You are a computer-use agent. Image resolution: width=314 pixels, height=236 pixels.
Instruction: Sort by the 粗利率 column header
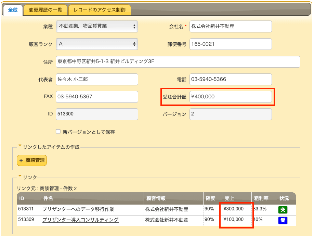(x=264, y=198)
